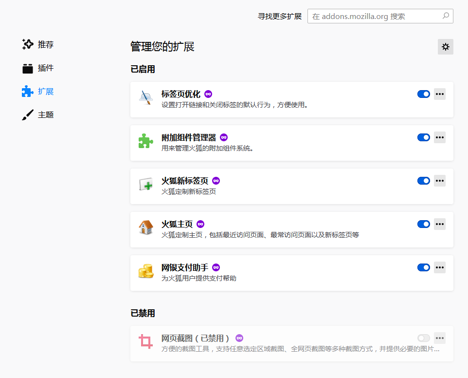Open the 插件 (Plugins) sidebar section

pyautogui.click(x=27, y=68)
